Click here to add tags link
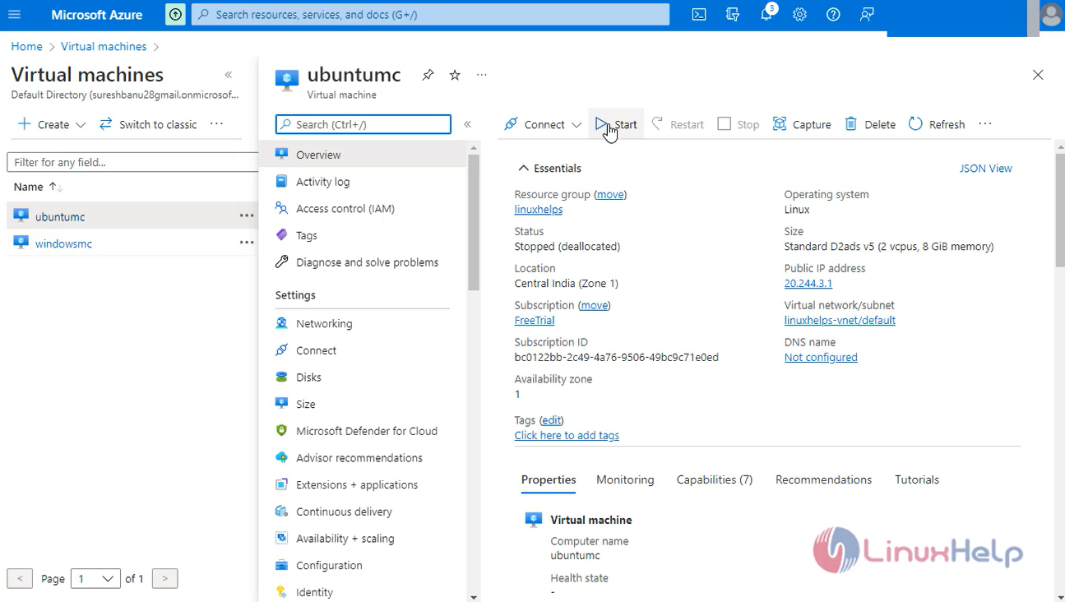Image resolution: width=1065 pixels, height=602 pixels. [567, 436]
